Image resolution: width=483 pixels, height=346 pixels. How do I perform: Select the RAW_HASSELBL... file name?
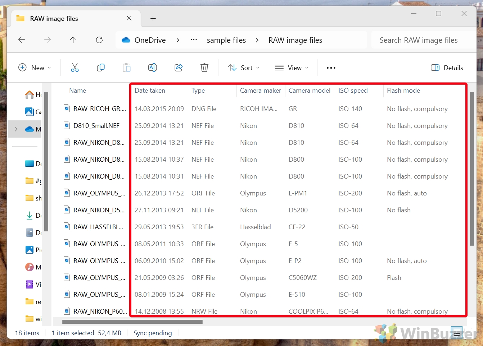click(x=98, y=227)
